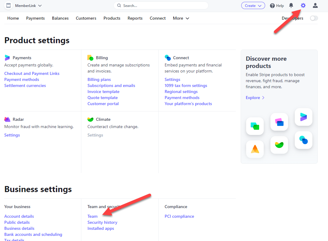Open the user profile icon
Image resolution: width=328 pixels, height=241 pixels.
(x=315, y=6)
